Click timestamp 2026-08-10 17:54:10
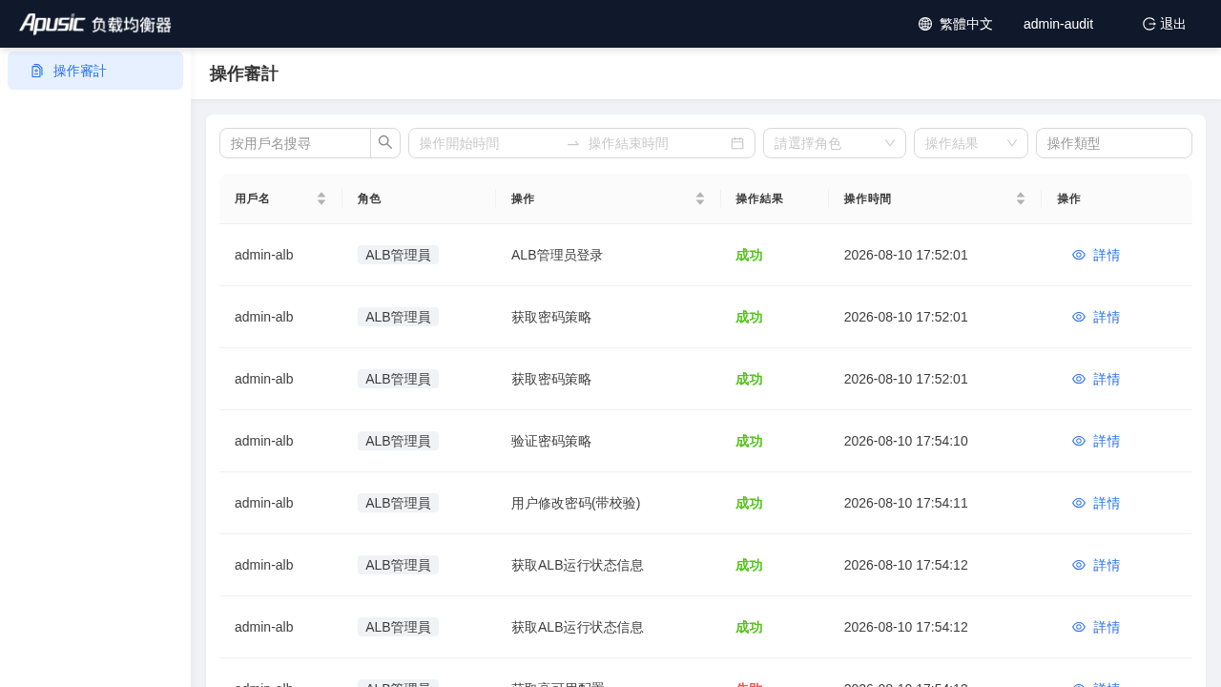The width and height of the screenshot is (1221, 687). pos(906,441)
